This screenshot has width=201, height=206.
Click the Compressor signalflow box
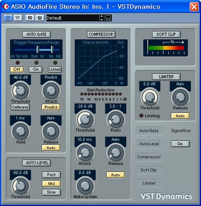149,157
